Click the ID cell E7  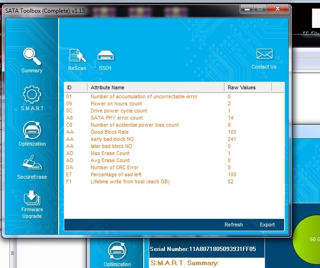69,174
